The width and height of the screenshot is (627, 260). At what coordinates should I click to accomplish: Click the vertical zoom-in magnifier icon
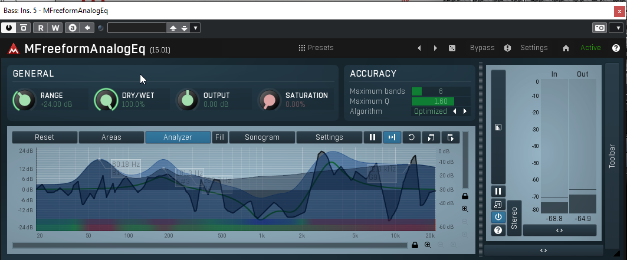coord(465,209)
